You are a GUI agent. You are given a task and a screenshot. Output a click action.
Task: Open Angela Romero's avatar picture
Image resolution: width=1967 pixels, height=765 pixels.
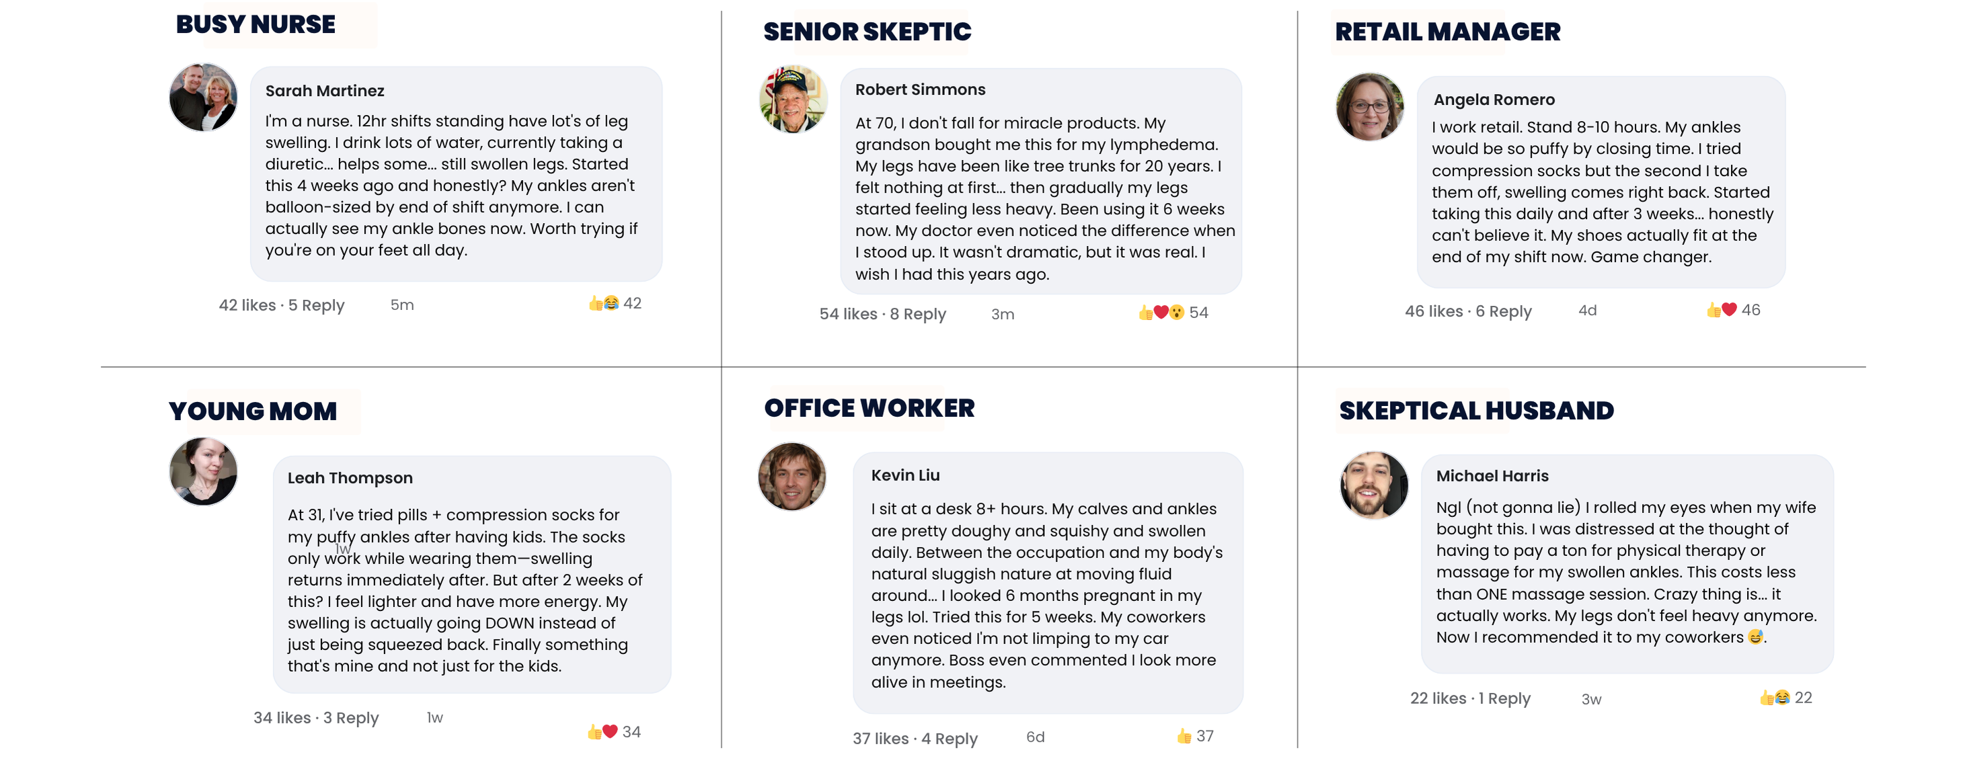point(1369,107)
